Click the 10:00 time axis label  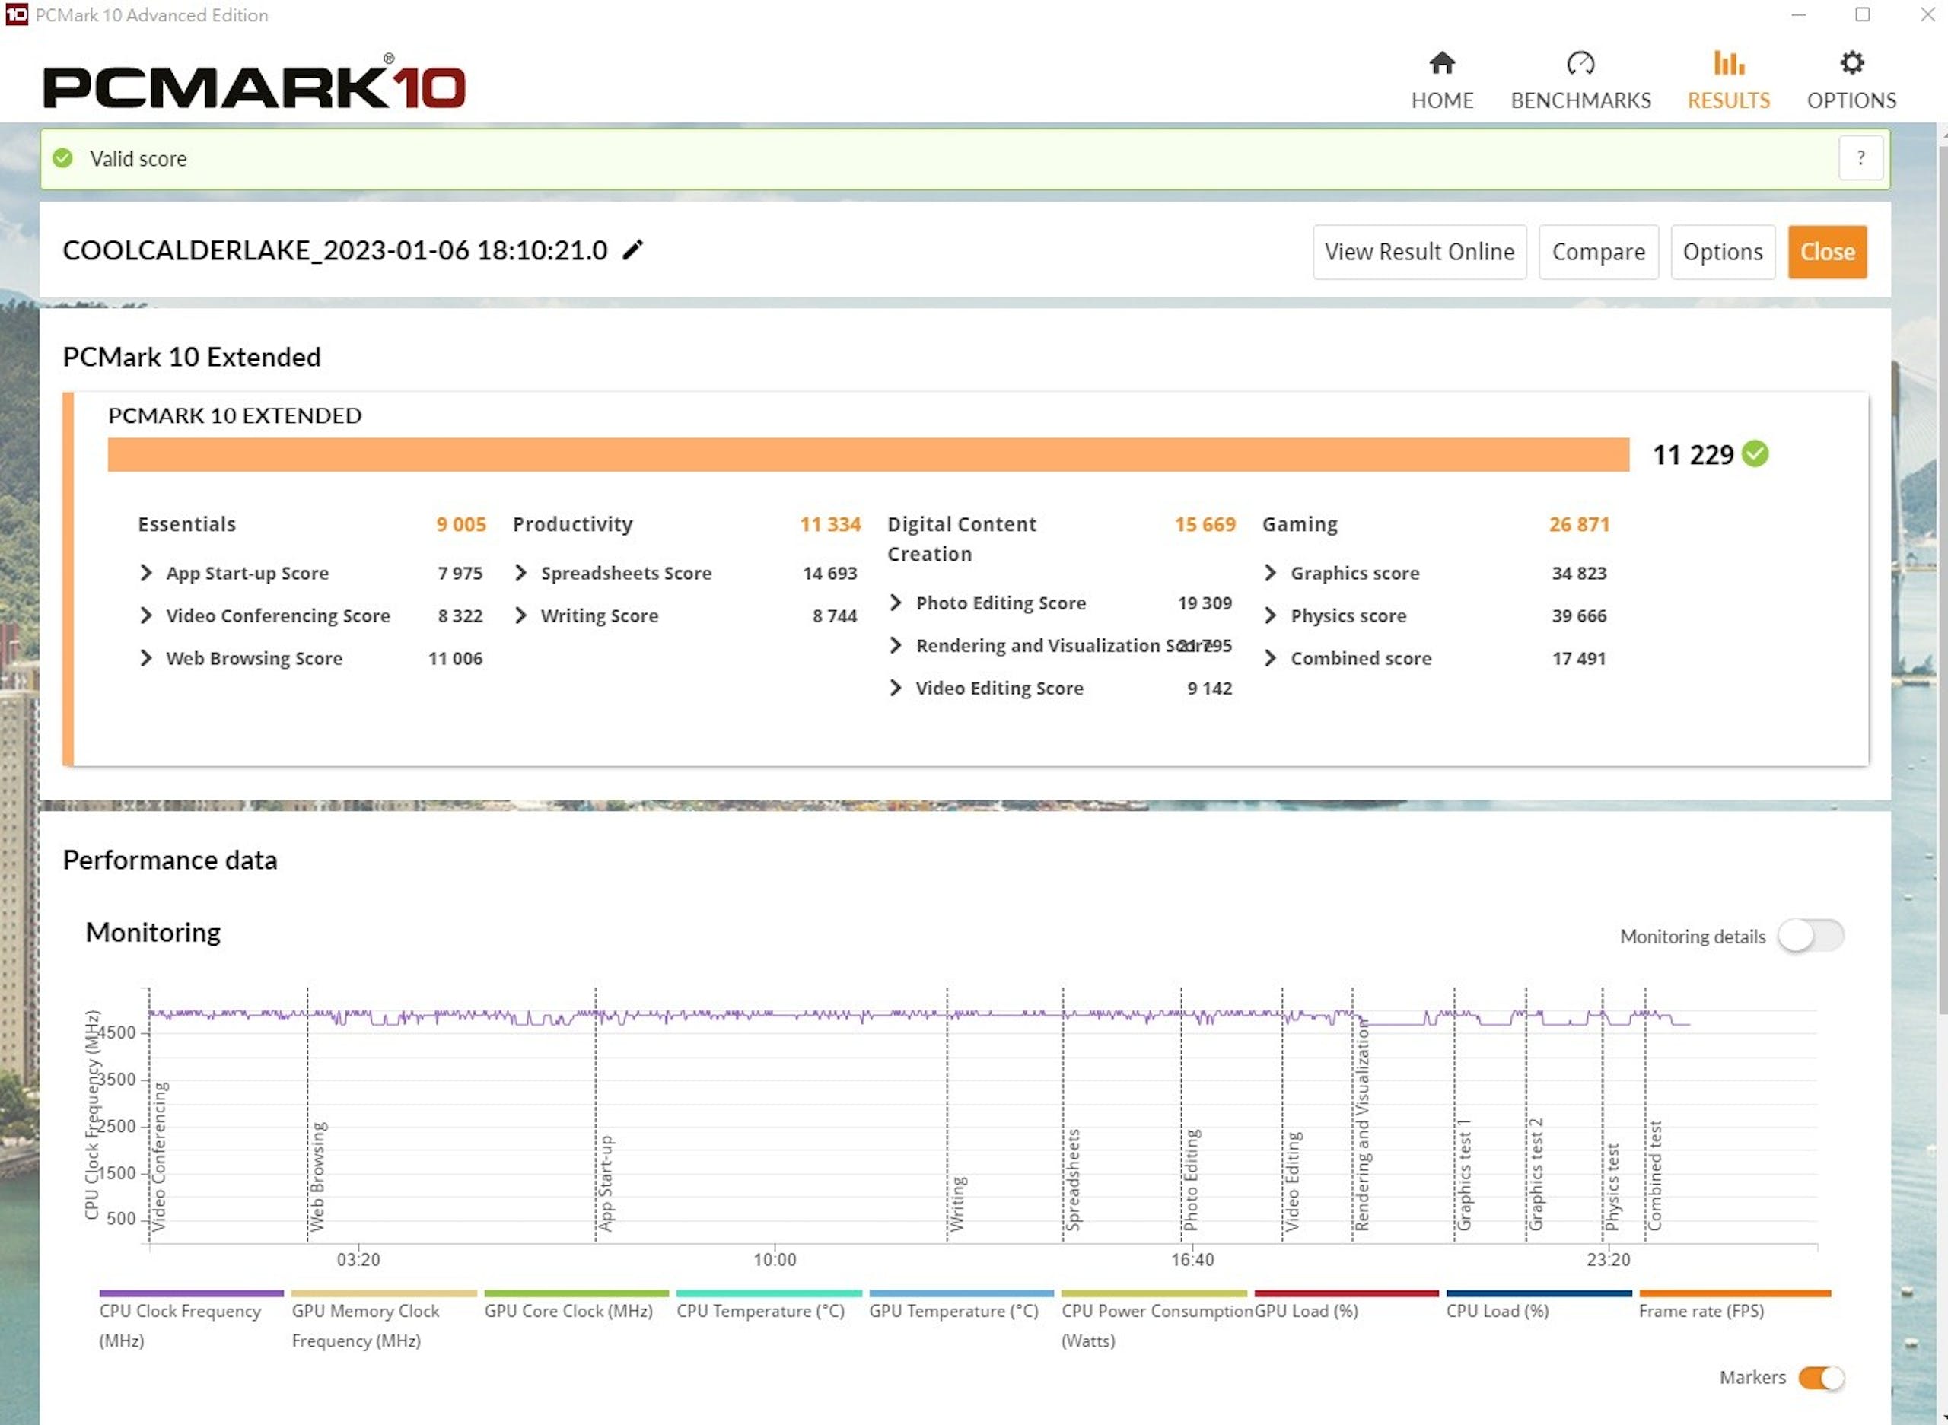tap(774, 1259)
